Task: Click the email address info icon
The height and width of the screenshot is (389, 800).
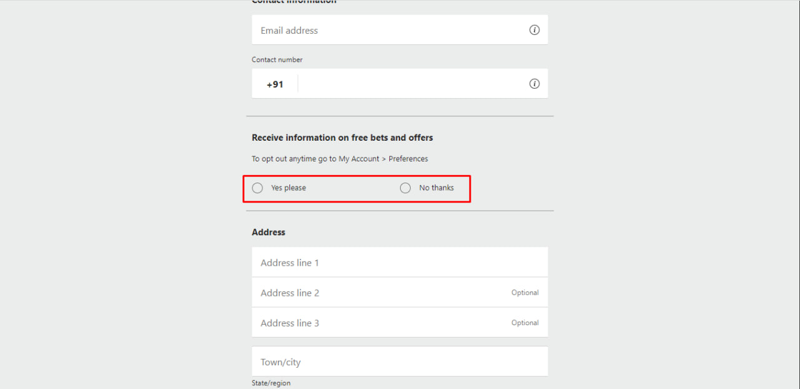Action: (534, 30)
